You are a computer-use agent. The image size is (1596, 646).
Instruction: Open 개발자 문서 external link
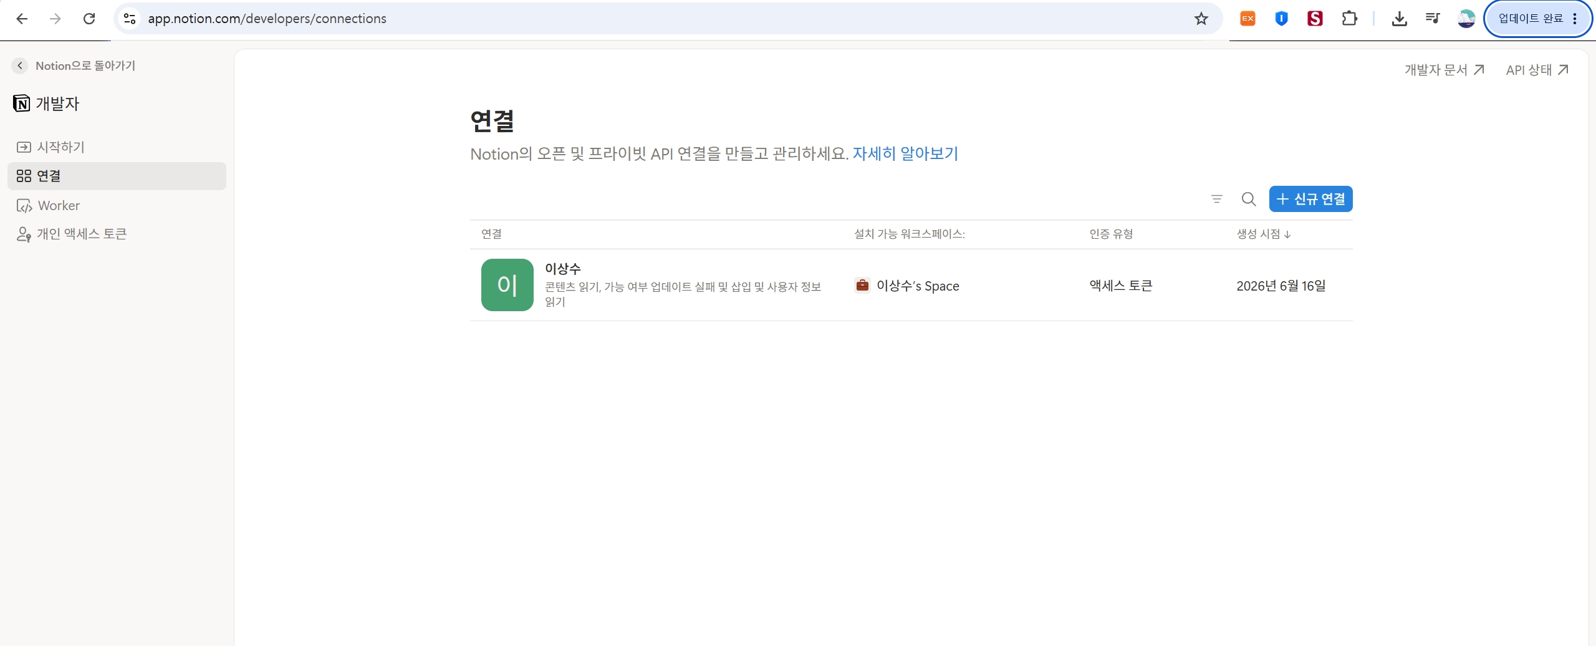point(1444,70)
